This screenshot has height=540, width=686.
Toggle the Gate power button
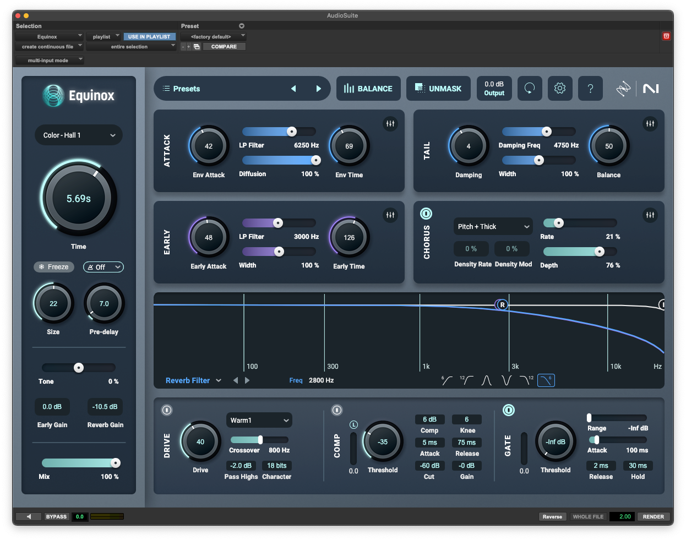(509, 410)
